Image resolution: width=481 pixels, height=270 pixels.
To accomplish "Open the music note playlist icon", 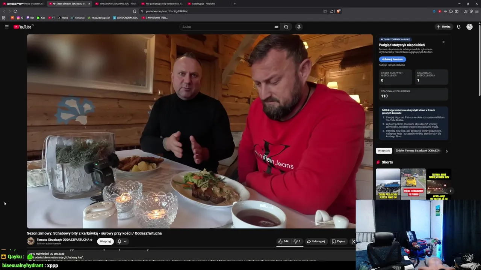I will tap(466, 11).
